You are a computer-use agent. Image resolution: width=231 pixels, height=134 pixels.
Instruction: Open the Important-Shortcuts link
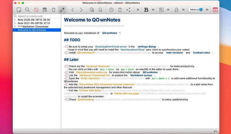tap(98, 66)
